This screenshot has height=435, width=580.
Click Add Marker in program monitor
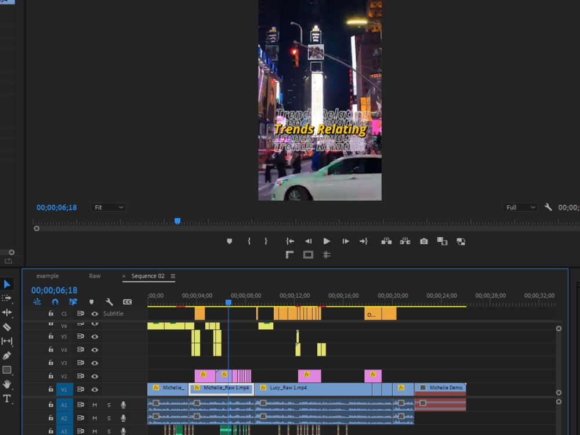229,241
